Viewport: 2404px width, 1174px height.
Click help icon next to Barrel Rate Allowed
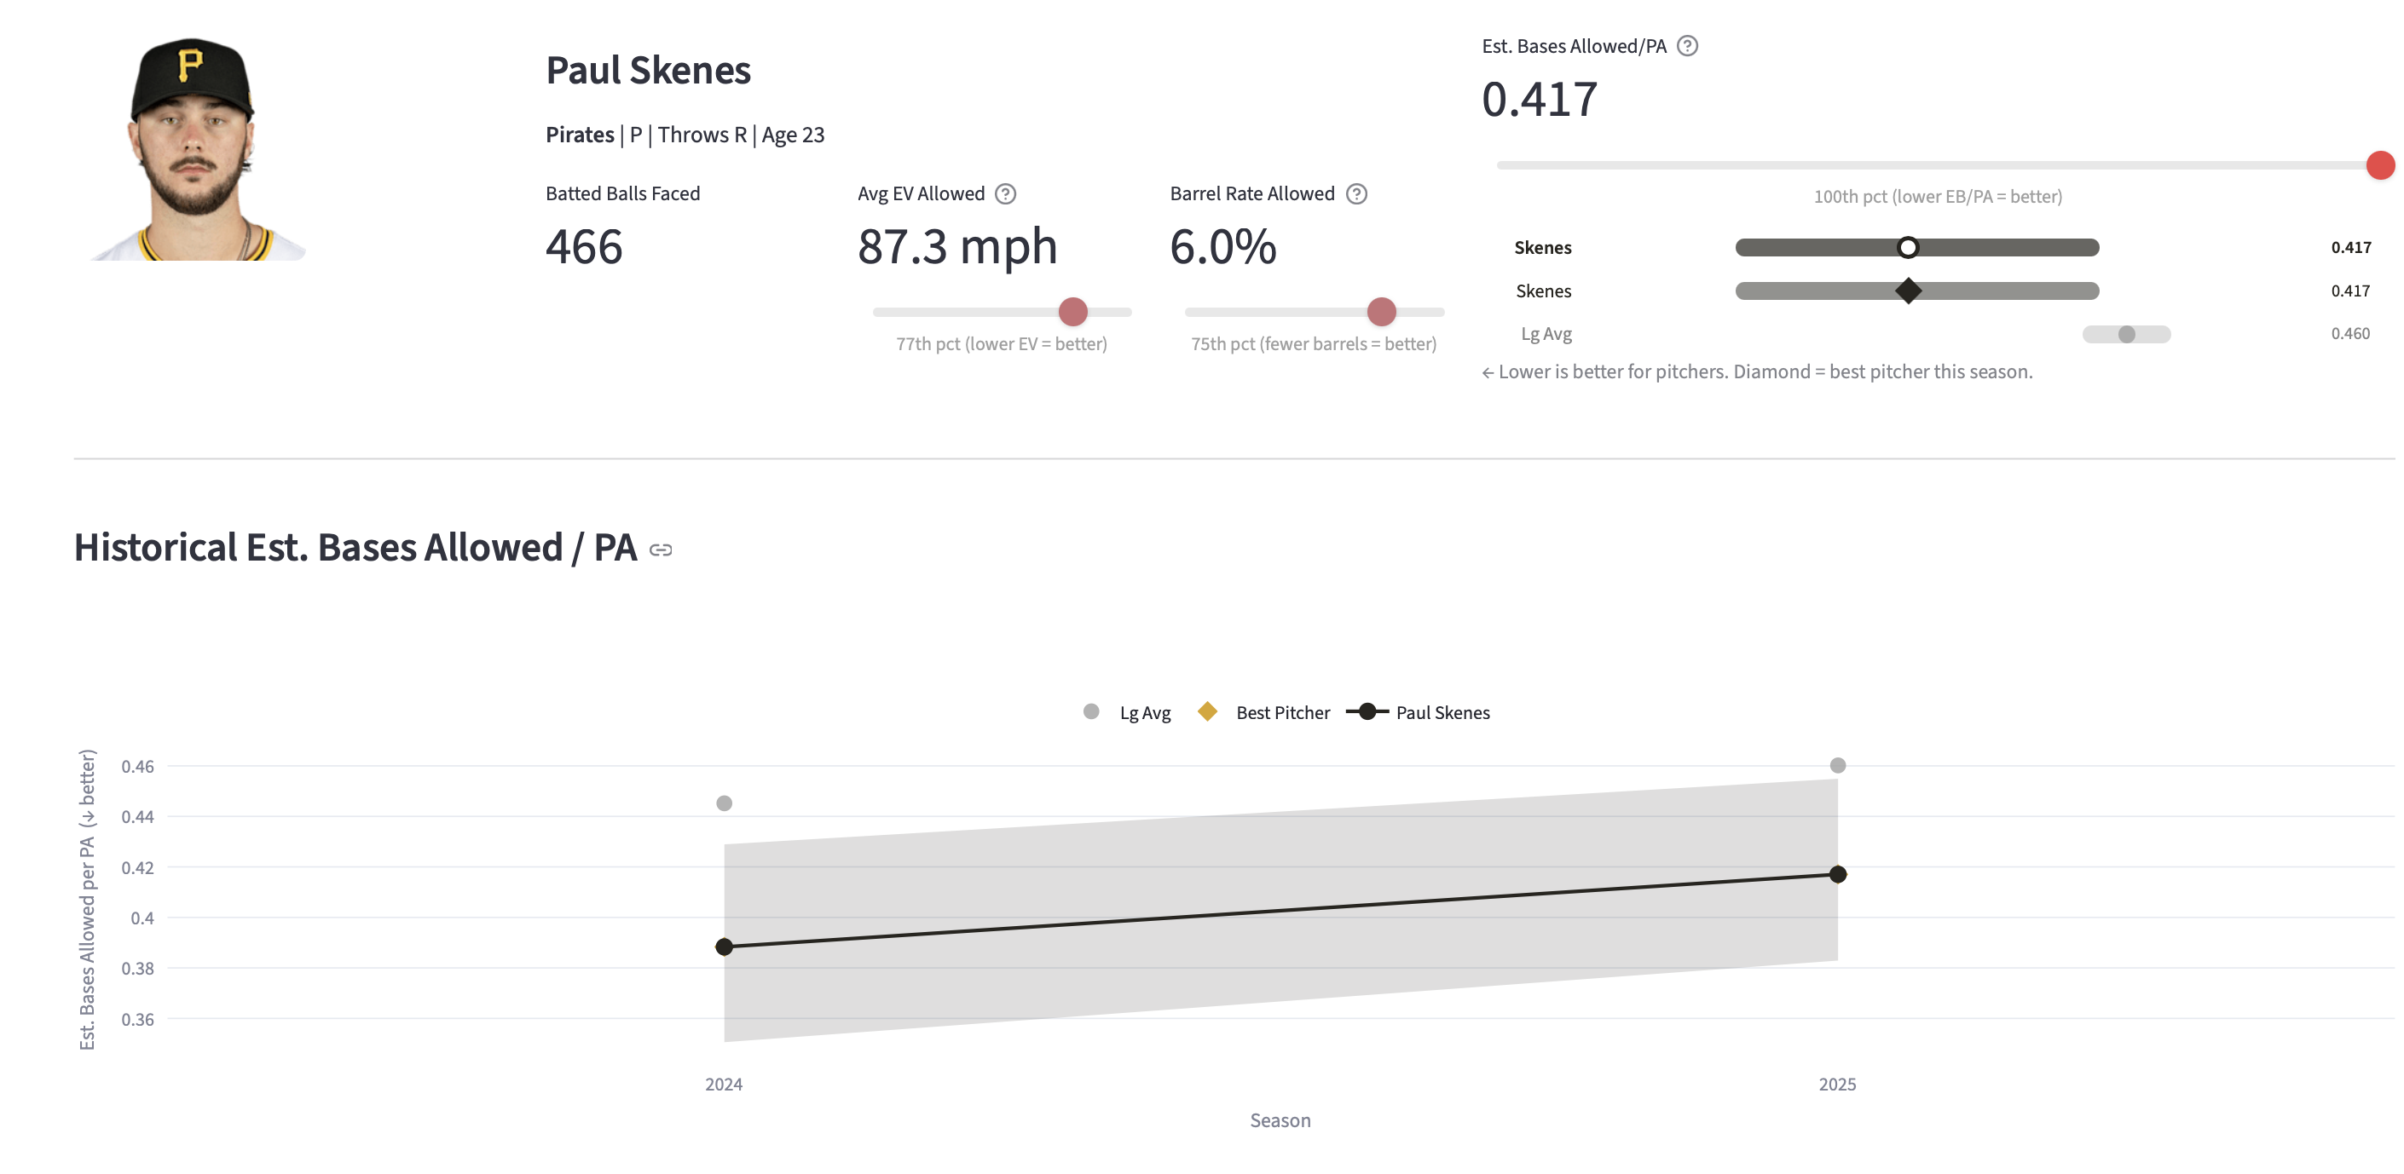1357,194
